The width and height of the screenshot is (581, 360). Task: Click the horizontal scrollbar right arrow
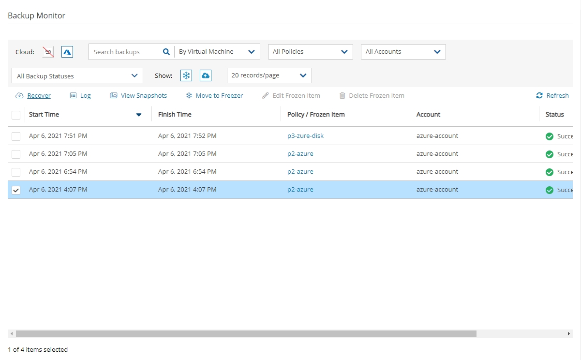pyautogui.click(x=569, y=334)
